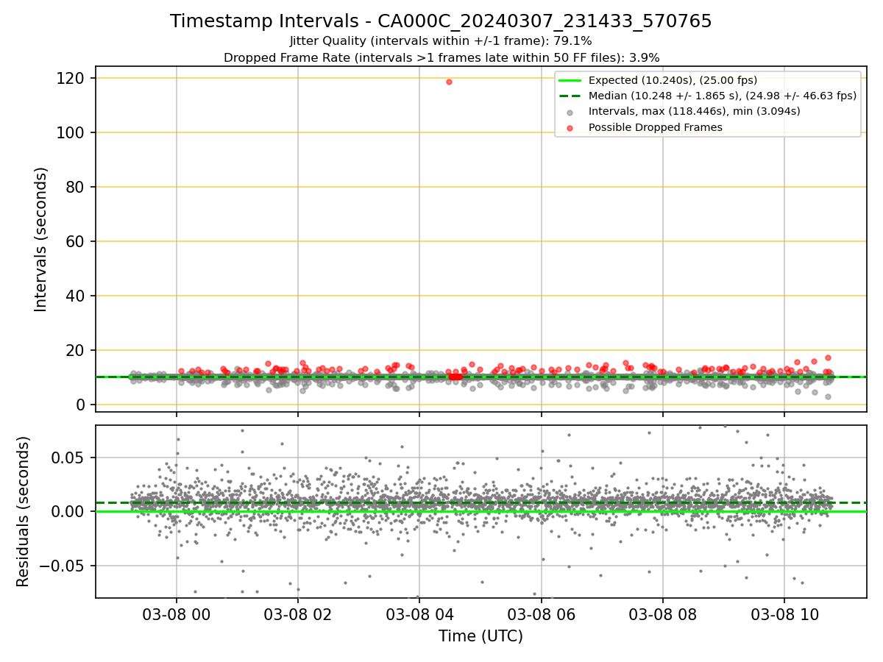Click the 60 tick label on intervals axis

click(77, 241)
